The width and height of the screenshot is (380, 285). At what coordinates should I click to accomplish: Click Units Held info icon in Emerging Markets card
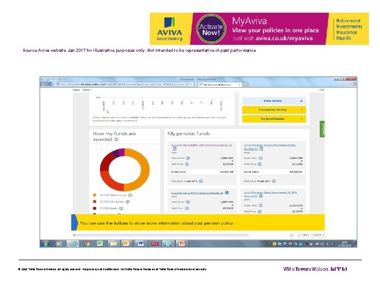click(x=188, y=202)
